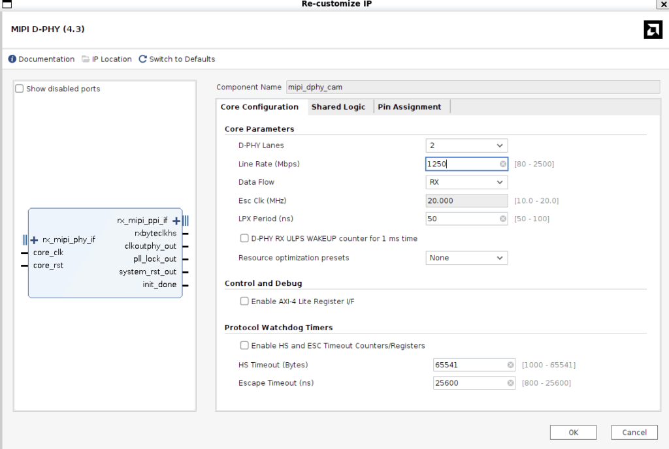669x449 pixels.
Task: Click the [10.0 - 20.0] range hint
Action: [x=536, y=200]
